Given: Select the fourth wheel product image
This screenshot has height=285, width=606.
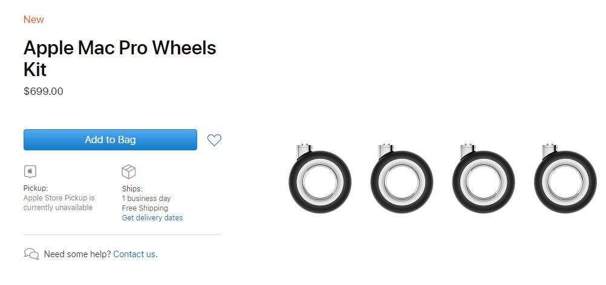Looking at the screenshot, I should point(565,179).
